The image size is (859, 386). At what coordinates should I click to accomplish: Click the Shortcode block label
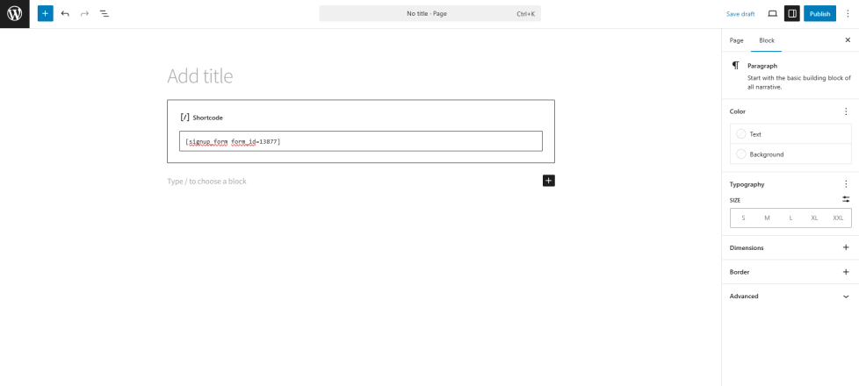coord(207,118)
